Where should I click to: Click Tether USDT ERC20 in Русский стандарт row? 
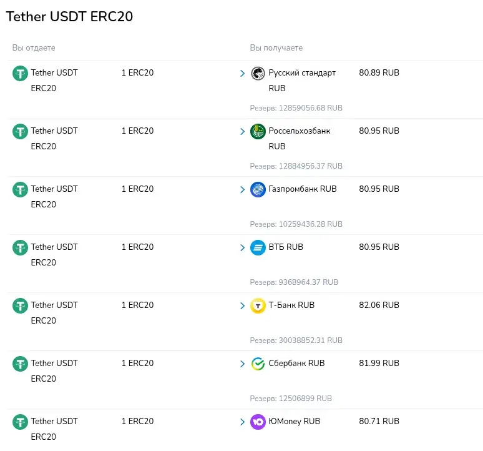click(54, 81)
